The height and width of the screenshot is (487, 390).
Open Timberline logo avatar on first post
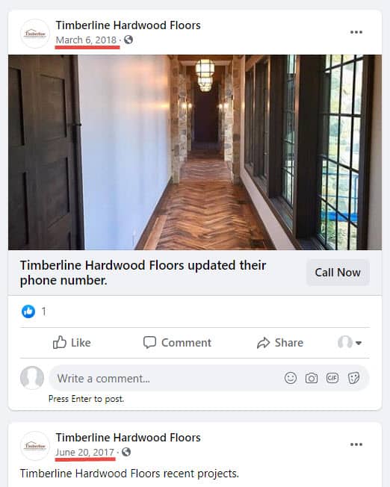35,34
